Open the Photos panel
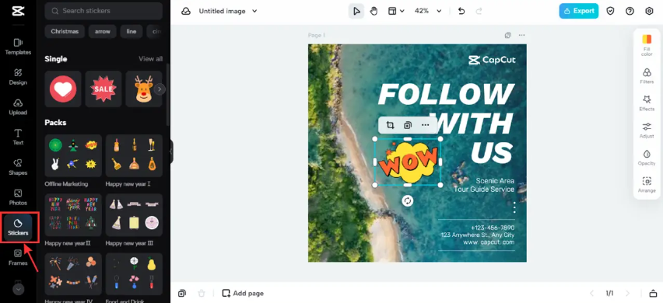 18,197
